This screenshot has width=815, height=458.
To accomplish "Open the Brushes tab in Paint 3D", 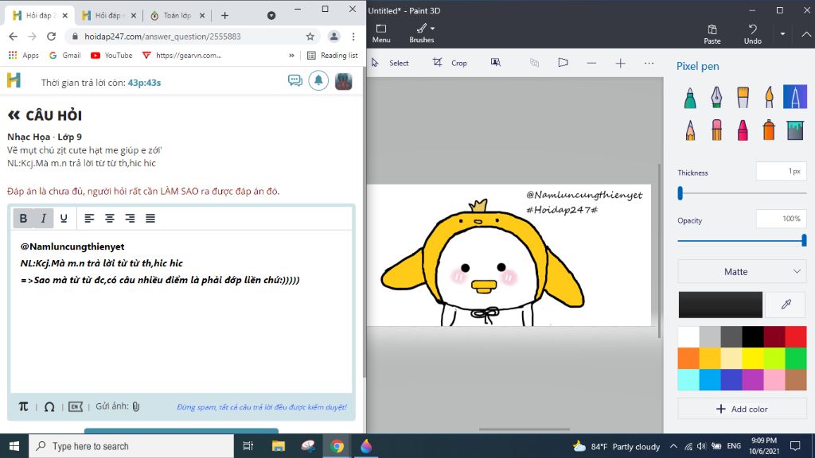I will point(422,33).
